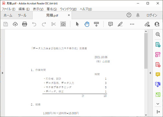This screenshot has width=163, height=117.
Task: Open pink Edit PDF layout tool
Action: tap(158, 55)
